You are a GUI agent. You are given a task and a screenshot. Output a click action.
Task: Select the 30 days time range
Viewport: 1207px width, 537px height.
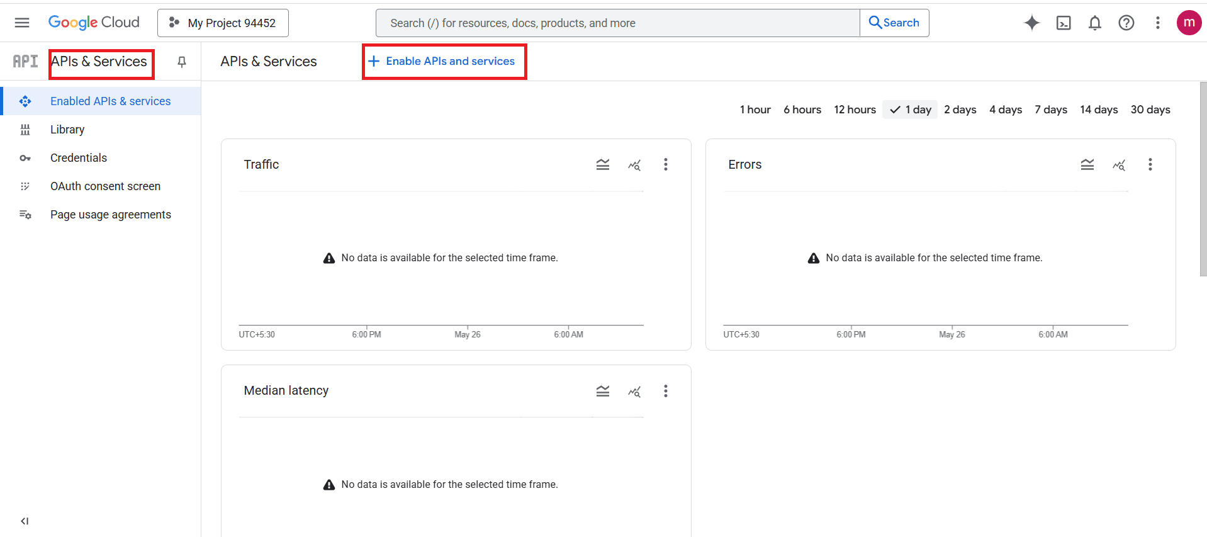[x=1150, y=110]
